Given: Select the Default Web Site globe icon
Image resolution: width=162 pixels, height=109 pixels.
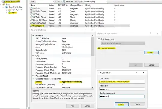Looking at the screenshot, I should point(7,7).
